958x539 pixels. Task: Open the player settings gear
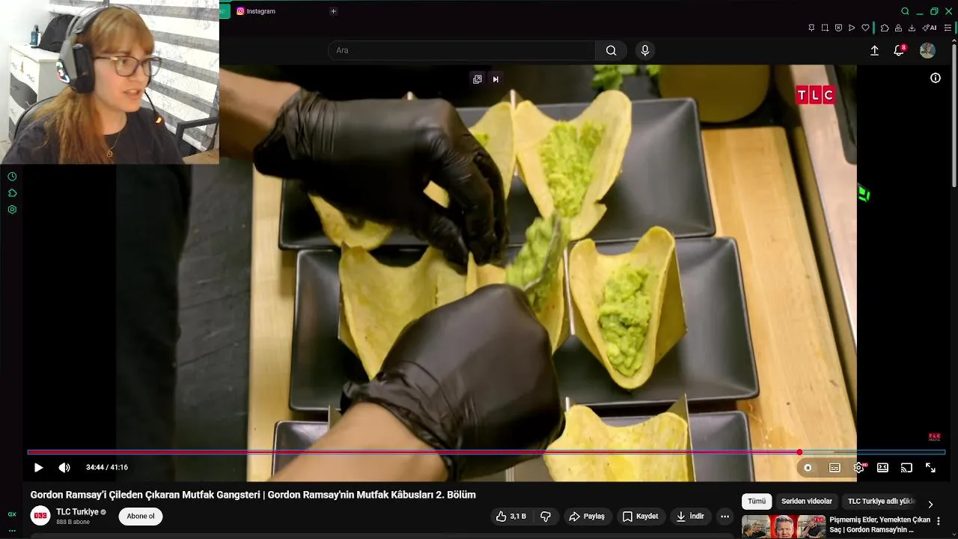click(858, 468)
